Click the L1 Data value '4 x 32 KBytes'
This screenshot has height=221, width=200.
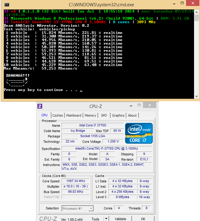[x=122, y=181]
